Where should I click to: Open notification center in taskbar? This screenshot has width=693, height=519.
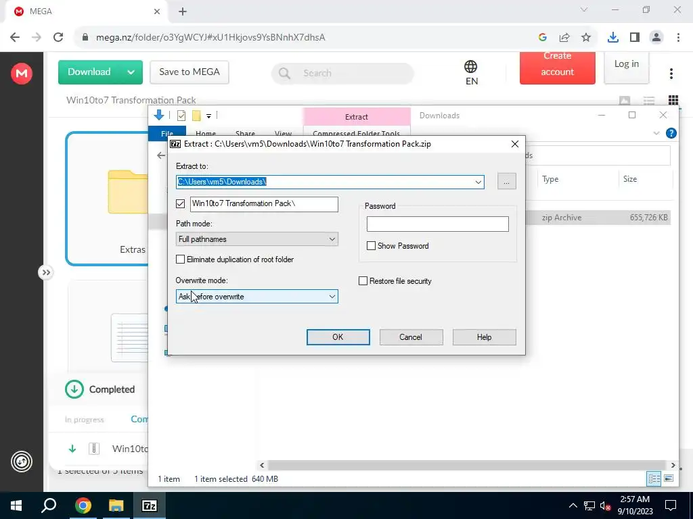point(671,505)
